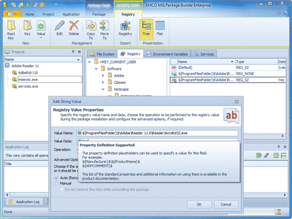Open the Application ribbon tab
292x219 pixels.
tap(71, 14)
